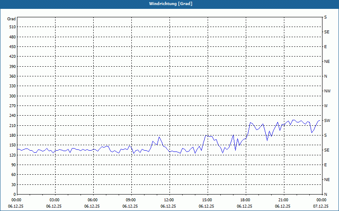Click the 06.12.25 date under 12:00

[168, 206]
